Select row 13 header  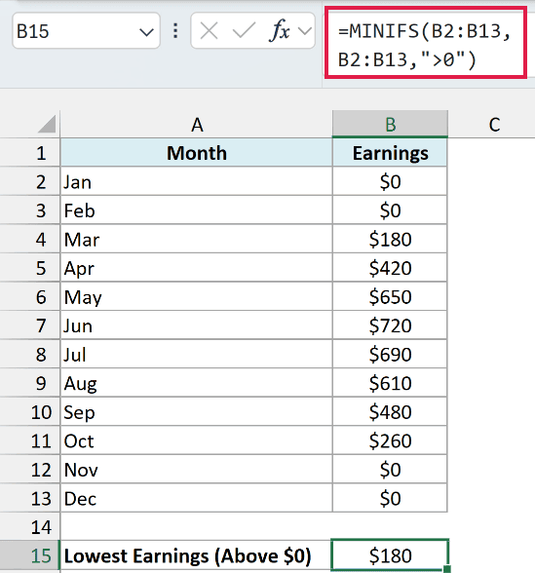[30, 499]
